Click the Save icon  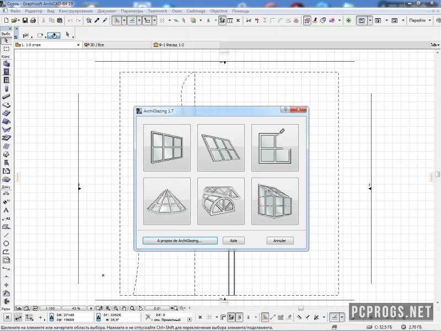(25, 20)
